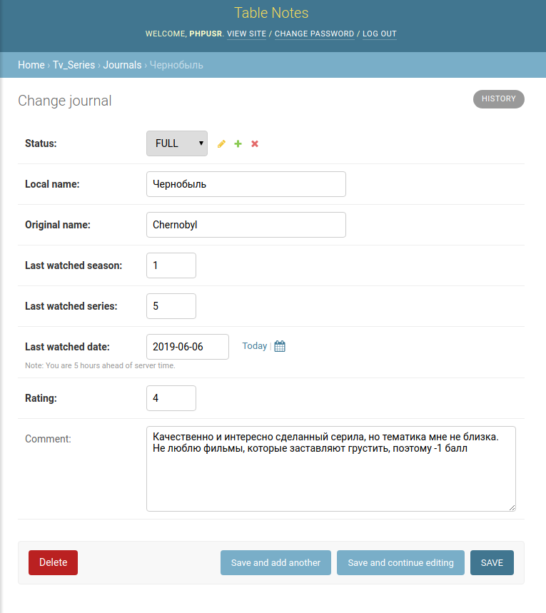Click Save and add another
Viewport: 546px width, 613px height.
click(275, 562)
